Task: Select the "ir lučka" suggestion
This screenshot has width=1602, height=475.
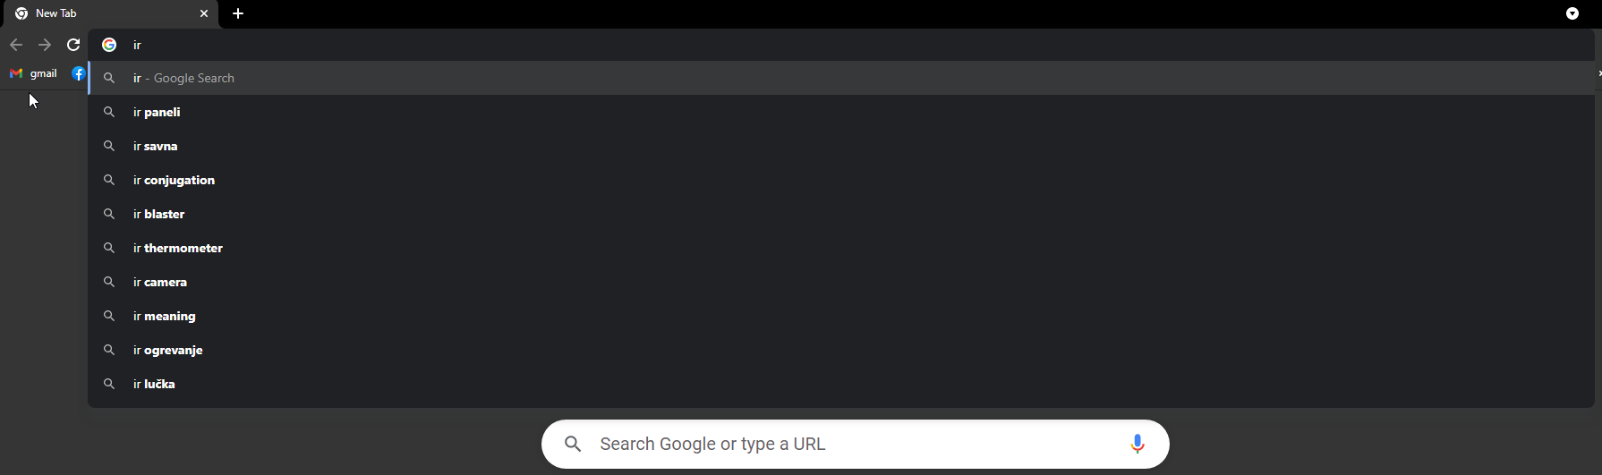Action: tap(841, 384)
